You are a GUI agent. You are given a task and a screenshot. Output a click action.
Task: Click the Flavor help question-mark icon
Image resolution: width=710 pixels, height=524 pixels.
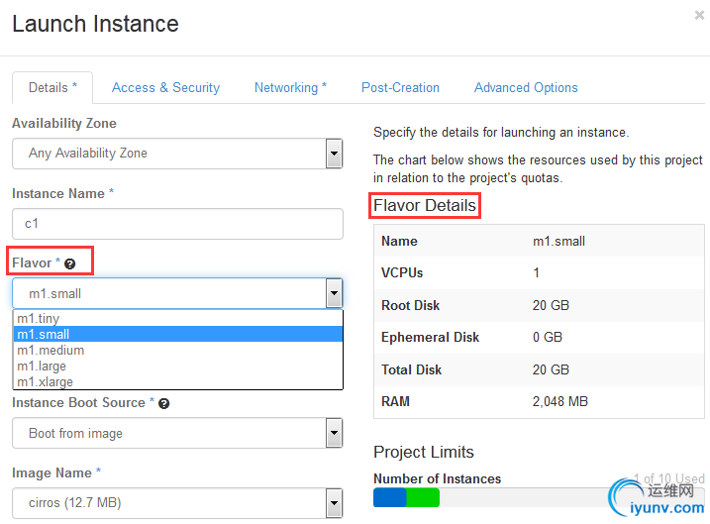click(x=70, y=263)
